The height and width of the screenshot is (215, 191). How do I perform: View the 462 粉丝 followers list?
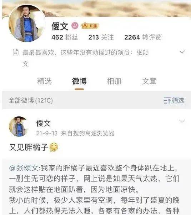tap(65, 37)
